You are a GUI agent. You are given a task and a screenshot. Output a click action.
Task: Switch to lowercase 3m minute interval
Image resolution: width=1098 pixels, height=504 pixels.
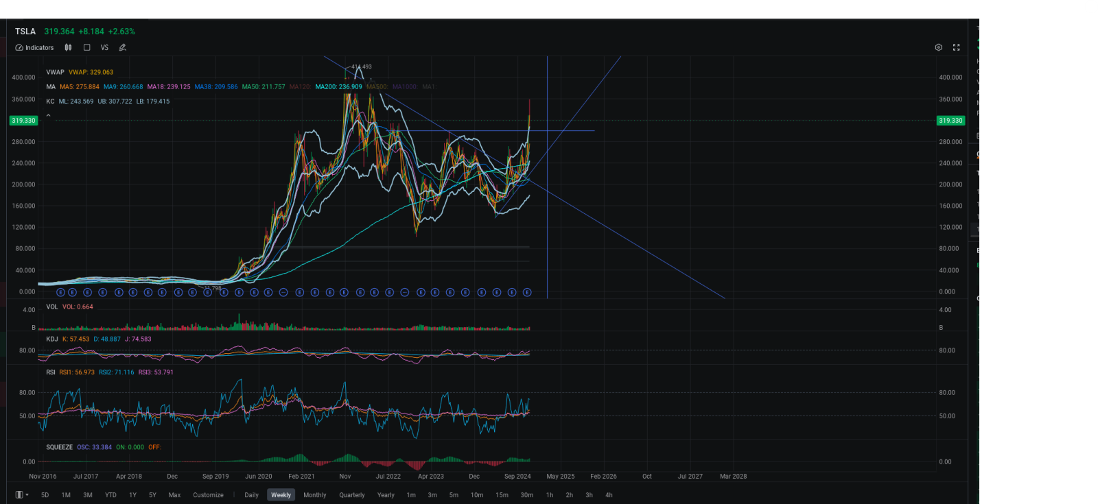432,495
